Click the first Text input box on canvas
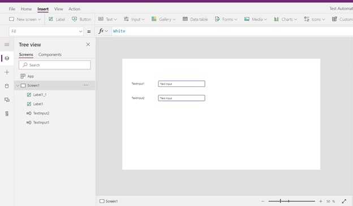Viewport: 353px width, 206px height. click(x=182, y=84)
